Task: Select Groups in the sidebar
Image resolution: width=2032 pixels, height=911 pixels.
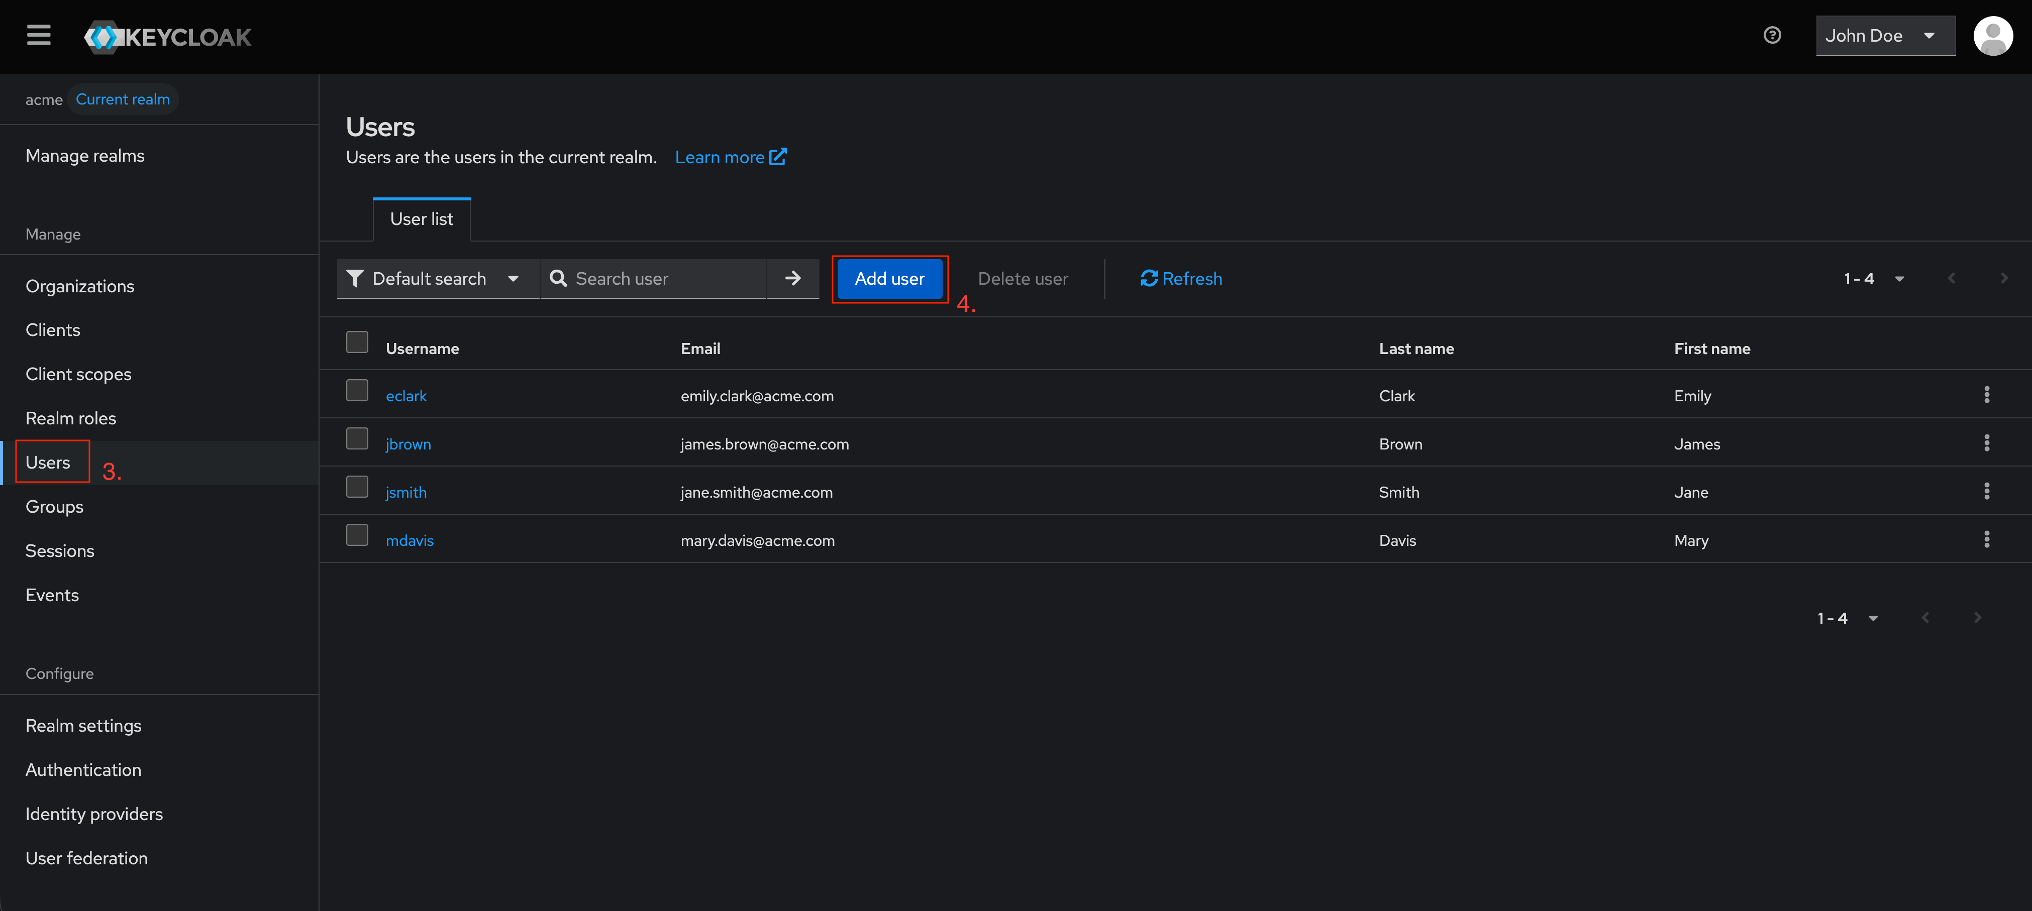Action: (x=54, y=506)
